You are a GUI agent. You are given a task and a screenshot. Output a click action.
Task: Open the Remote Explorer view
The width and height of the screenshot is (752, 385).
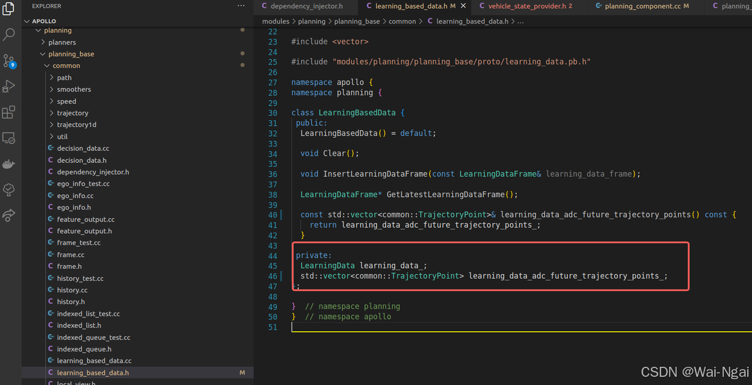pyautogui.click(x=8, y=138)
